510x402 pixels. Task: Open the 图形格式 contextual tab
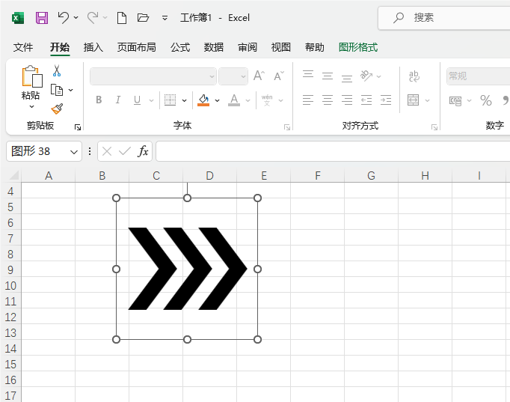[x=358, y=47]
